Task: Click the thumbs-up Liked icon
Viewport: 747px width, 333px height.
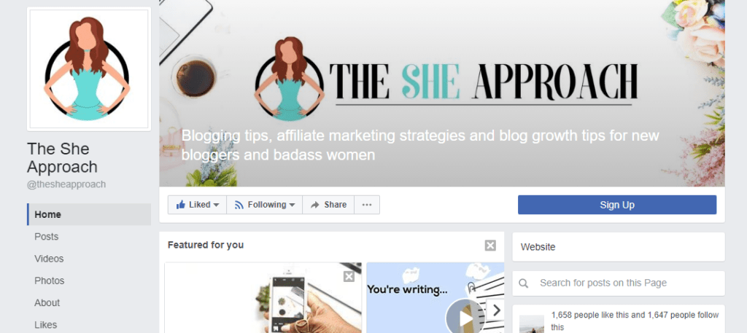Action: click(181, 205)
